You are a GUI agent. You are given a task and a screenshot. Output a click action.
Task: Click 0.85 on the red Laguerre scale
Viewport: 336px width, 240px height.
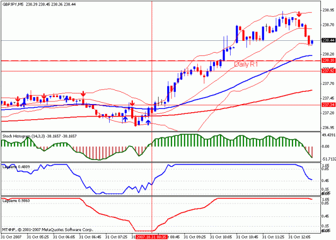coord(325,203)
